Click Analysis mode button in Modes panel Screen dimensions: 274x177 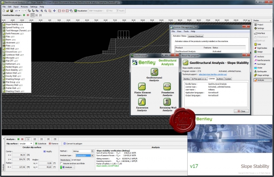263,80
